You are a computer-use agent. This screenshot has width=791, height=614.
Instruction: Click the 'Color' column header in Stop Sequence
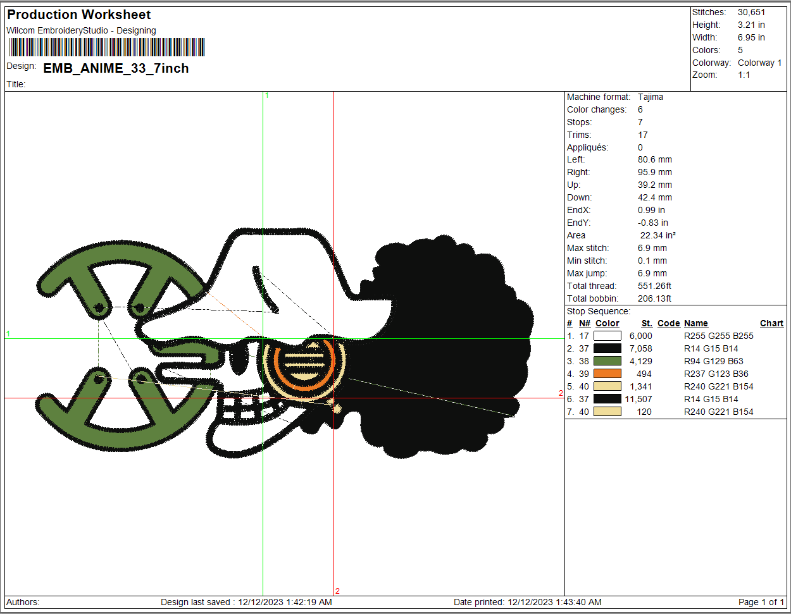tap(607, 323)
